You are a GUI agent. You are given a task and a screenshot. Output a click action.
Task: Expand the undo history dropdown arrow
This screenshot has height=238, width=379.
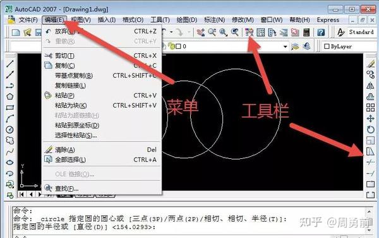171,32
